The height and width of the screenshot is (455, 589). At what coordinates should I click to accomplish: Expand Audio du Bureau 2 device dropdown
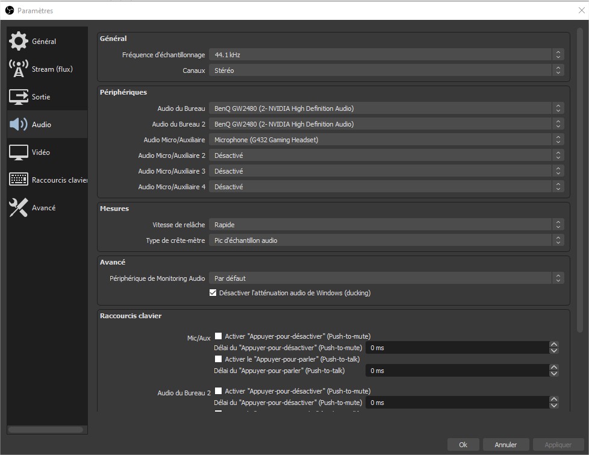[387, 124]
